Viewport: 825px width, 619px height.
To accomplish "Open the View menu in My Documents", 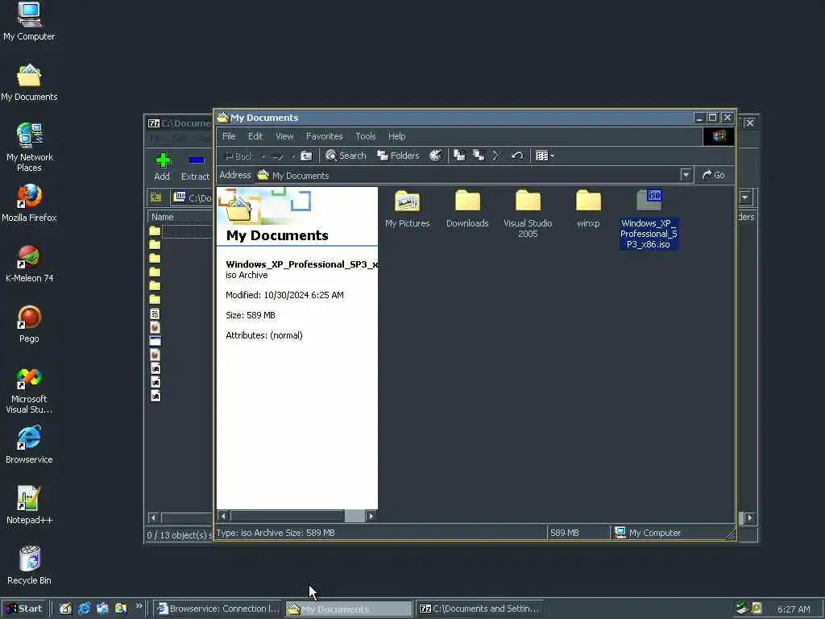I will coord(284,136).
